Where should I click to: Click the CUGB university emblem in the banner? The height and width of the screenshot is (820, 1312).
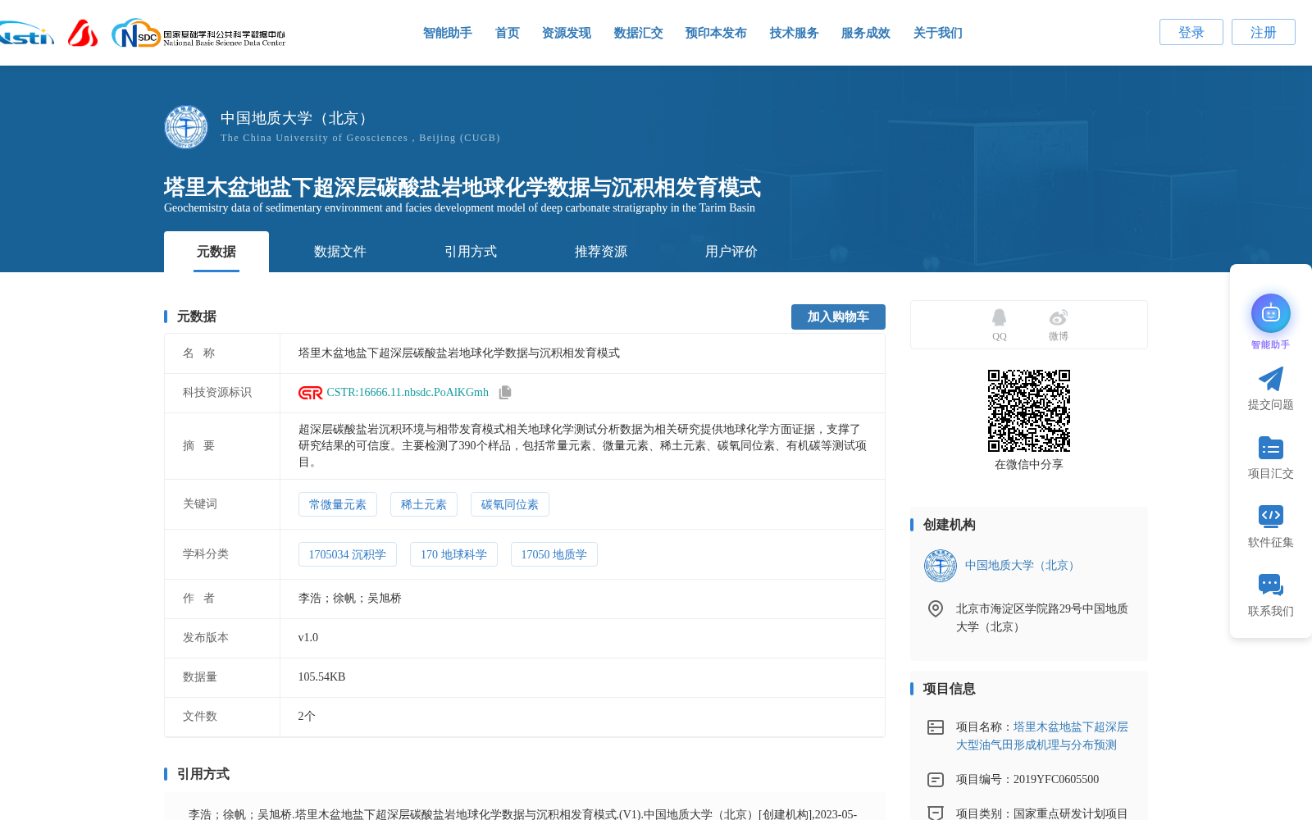pyautogui.click(x=186, y=127)
